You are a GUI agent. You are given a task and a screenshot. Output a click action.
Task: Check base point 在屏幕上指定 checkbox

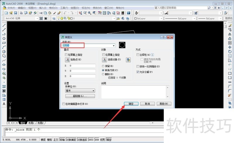pos(66,55)
